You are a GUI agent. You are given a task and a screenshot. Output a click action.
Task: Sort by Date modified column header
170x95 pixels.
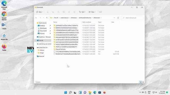(87, 22)
